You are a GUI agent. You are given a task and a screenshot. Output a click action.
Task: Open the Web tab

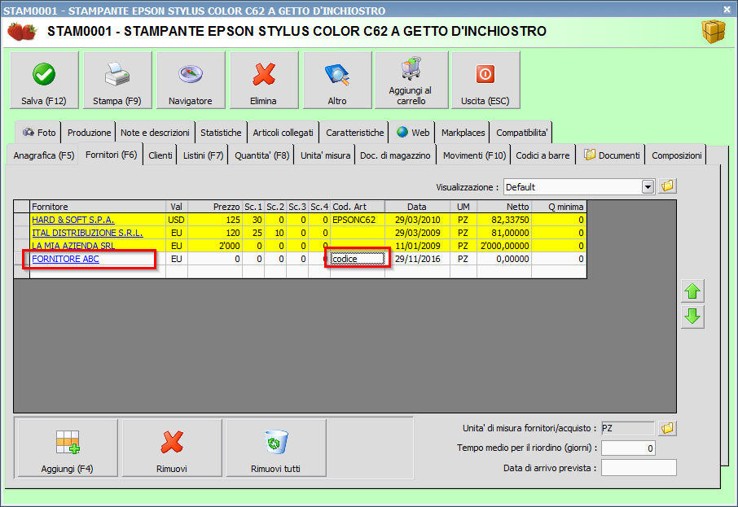pos(413,133)
